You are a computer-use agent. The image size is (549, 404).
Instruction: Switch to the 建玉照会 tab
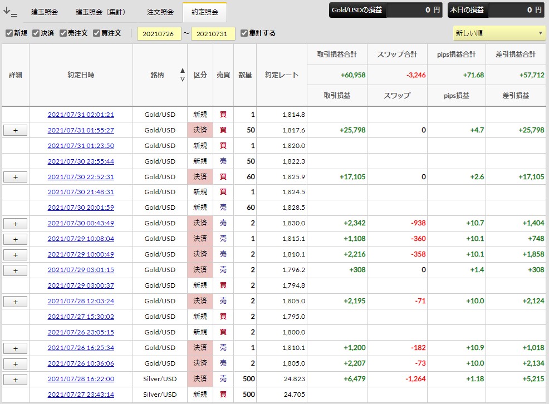coord(45,12)
